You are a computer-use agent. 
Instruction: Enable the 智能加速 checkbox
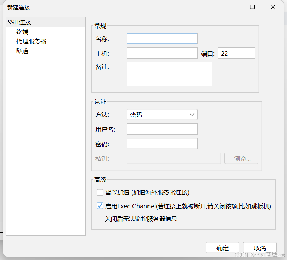(x=100, y=193)
